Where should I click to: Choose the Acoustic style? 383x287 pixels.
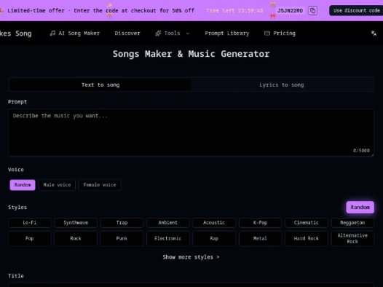[x=214, y=222]
